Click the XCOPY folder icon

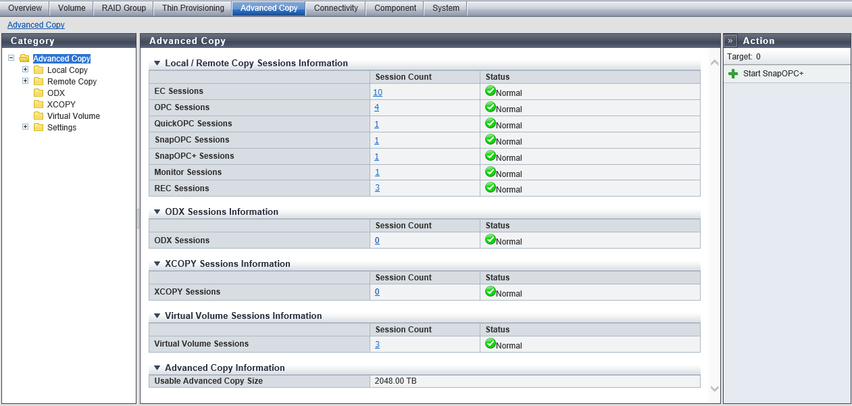point(39,105)
